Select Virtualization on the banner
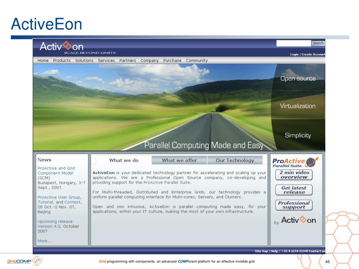Viewport: 359px width, 269px height. click(x=298, y=106)
